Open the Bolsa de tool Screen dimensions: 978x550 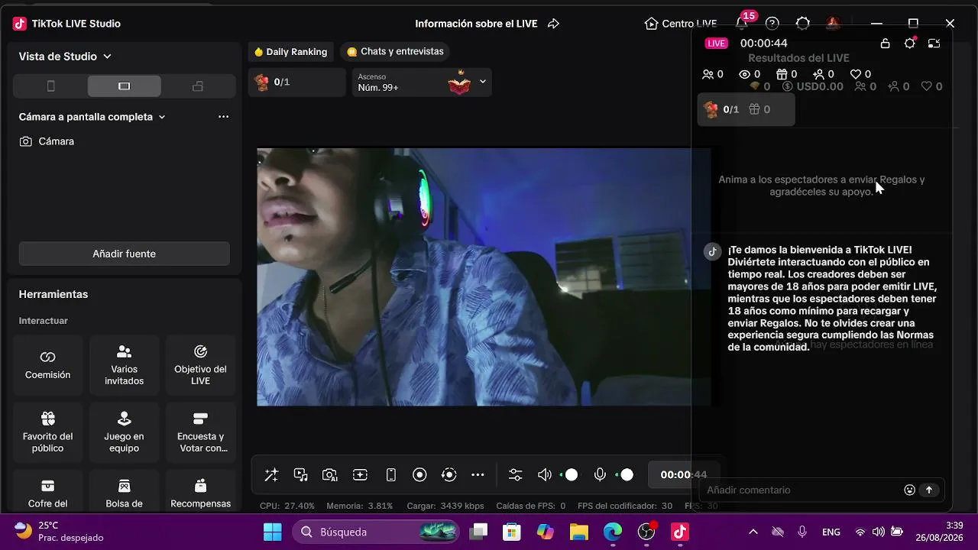[x=124, y=491]
